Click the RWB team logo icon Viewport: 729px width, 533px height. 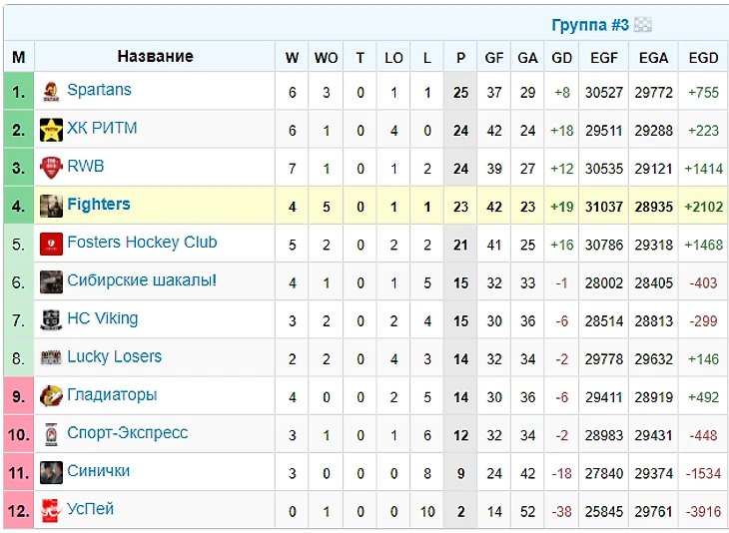click(51, 168)
